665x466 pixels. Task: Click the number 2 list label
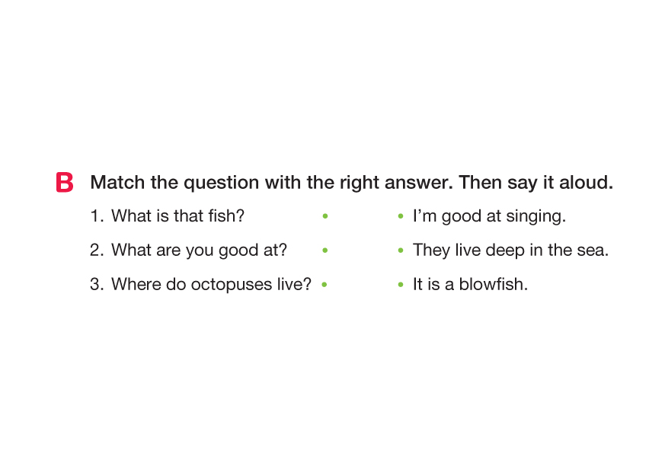96,250
